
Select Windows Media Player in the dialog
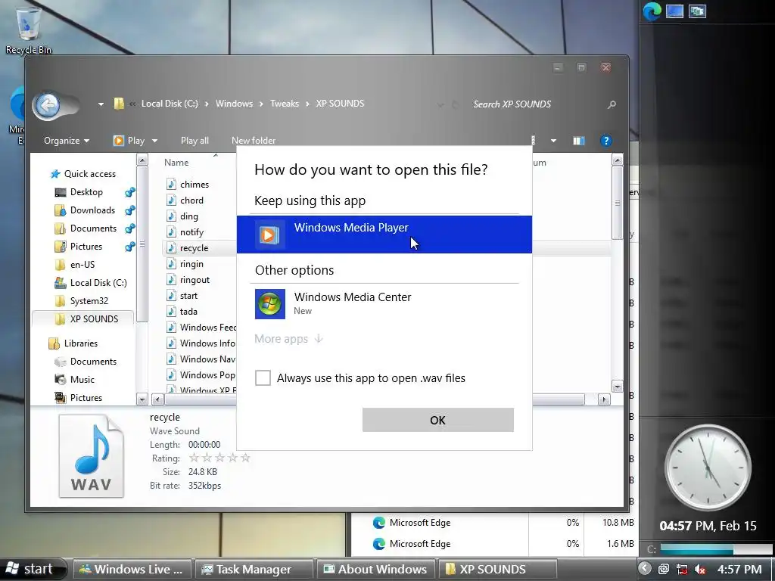pyautogui.click(x=384, y=235)
